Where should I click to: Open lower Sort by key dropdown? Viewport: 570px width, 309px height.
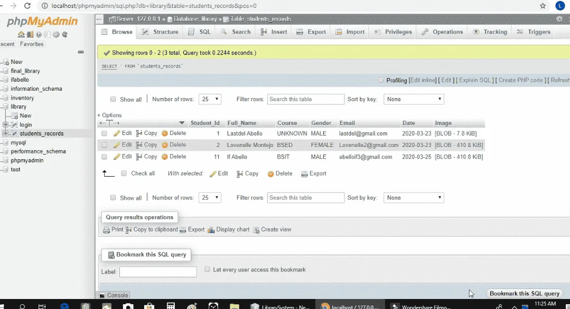tap(414, 198)
